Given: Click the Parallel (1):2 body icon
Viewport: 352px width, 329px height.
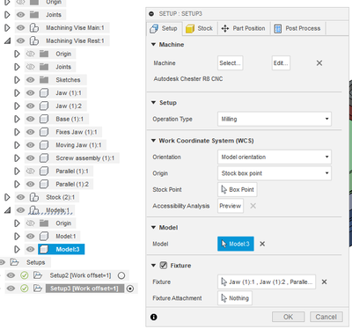Looking at the screenshot, I should coord(44,184).
